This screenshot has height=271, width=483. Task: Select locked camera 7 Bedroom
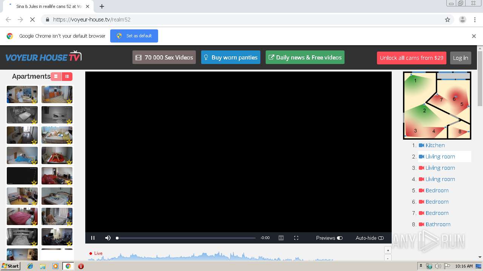point(434,213)
